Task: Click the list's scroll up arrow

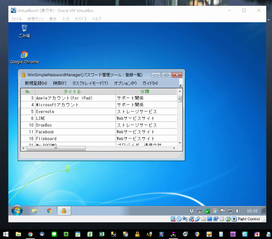Action: click(180, 91)
